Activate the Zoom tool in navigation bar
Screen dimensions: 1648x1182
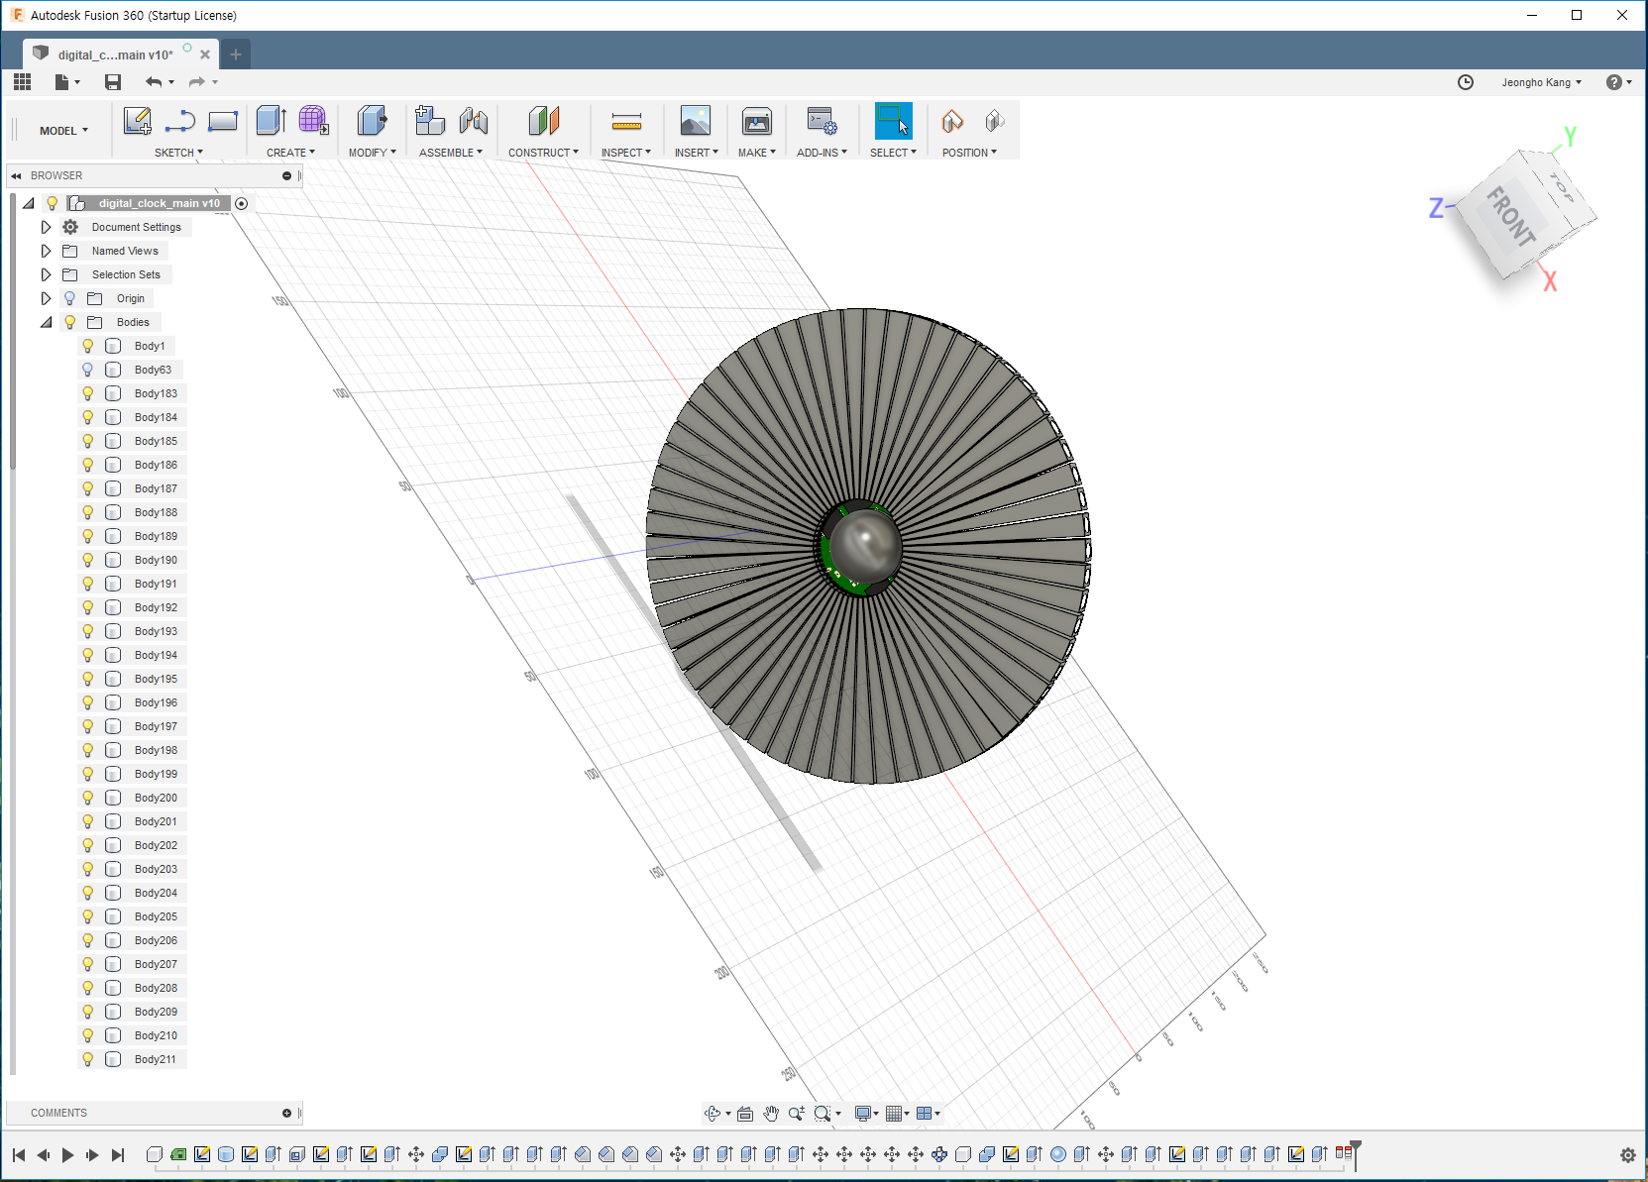[796, 1113]
